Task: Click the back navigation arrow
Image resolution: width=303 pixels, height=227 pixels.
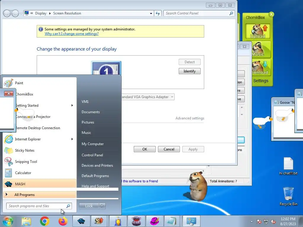Action: [x=7, y=13]
